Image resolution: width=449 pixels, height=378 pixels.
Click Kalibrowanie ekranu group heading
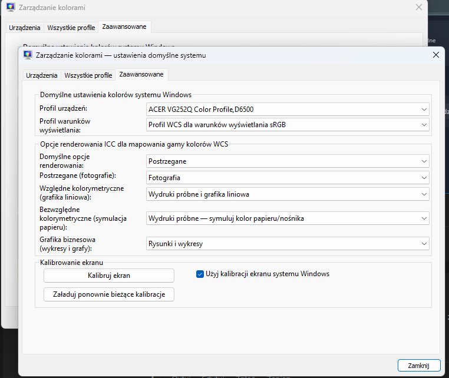[x=71, y=263]
